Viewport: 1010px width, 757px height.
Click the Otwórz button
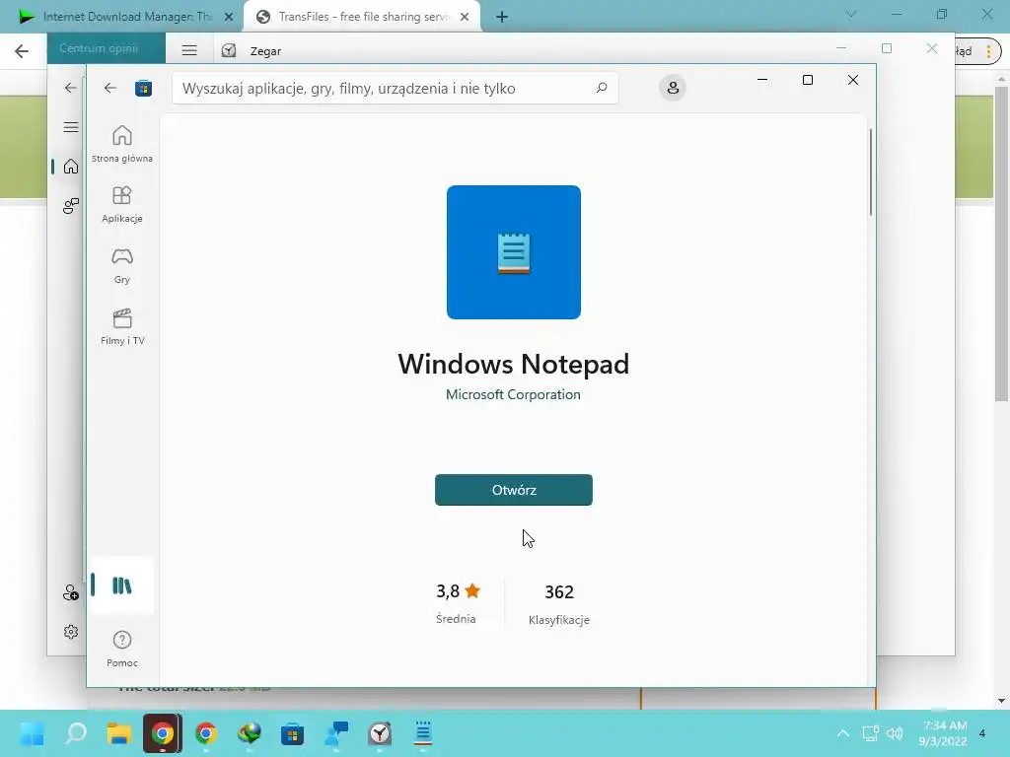513,490
